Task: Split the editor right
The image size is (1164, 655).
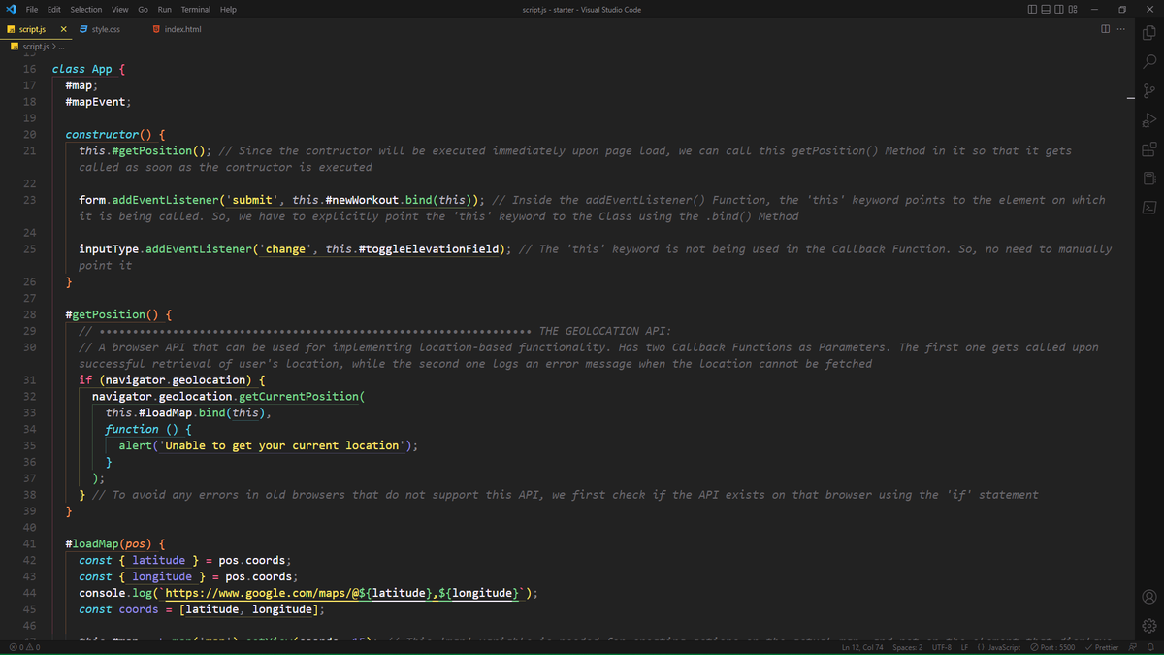Action: [x=1106, y=29]
